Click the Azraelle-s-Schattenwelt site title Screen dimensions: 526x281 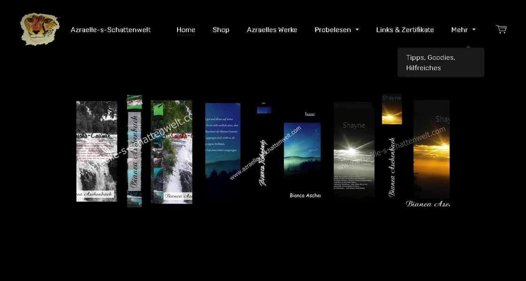click(x=110, y=30)
